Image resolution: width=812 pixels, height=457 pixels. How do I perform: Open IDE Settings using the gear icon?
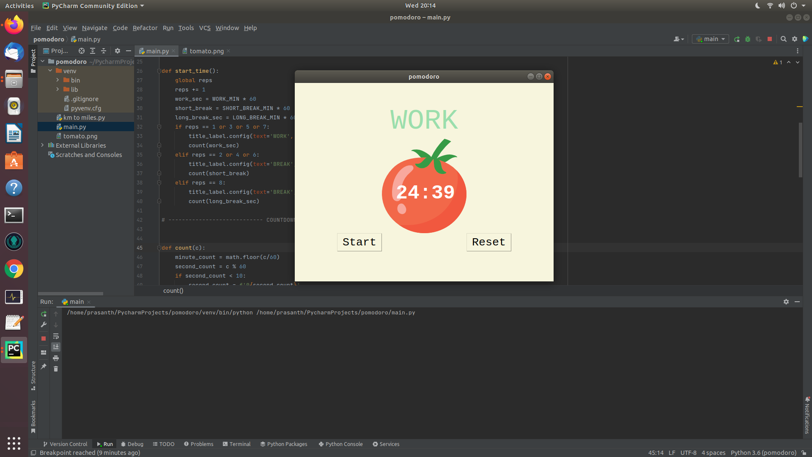pos(795,39)
